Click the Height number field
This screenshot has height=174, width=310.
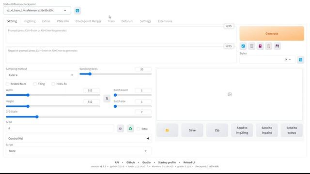tap(92, 102)
